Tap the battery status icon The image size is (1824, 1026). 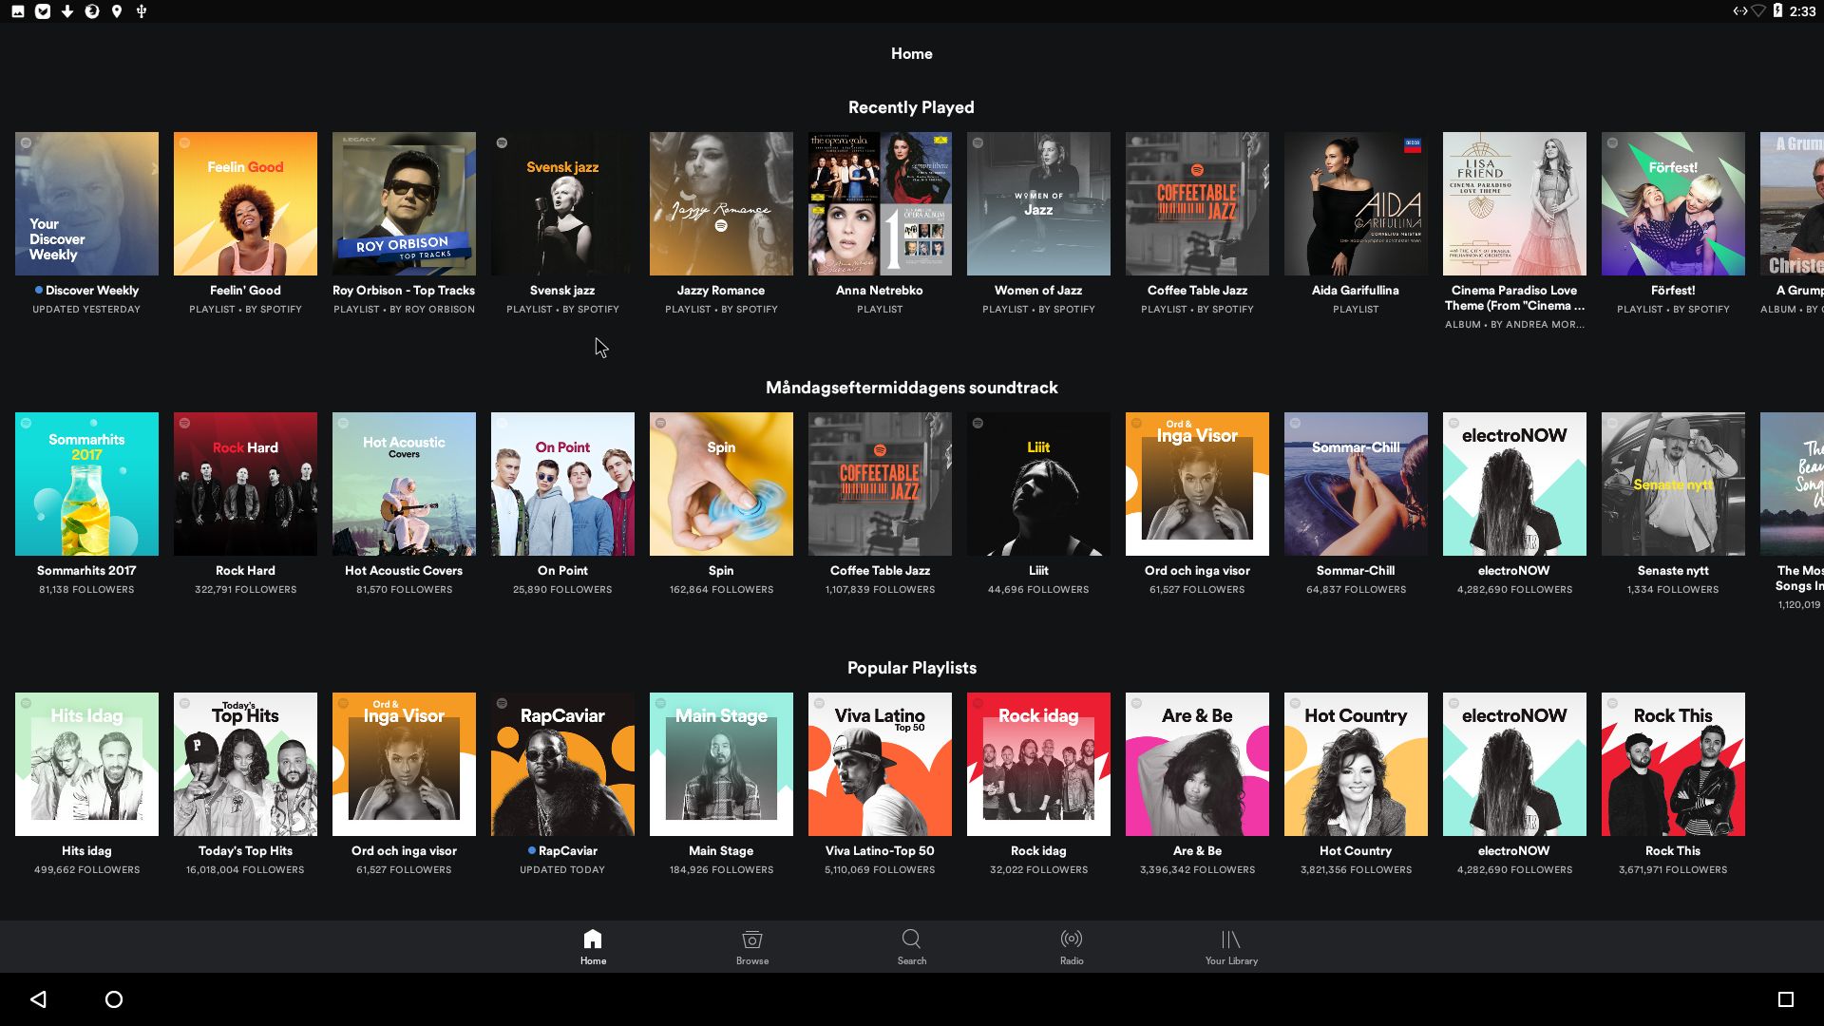point(1777,11)
